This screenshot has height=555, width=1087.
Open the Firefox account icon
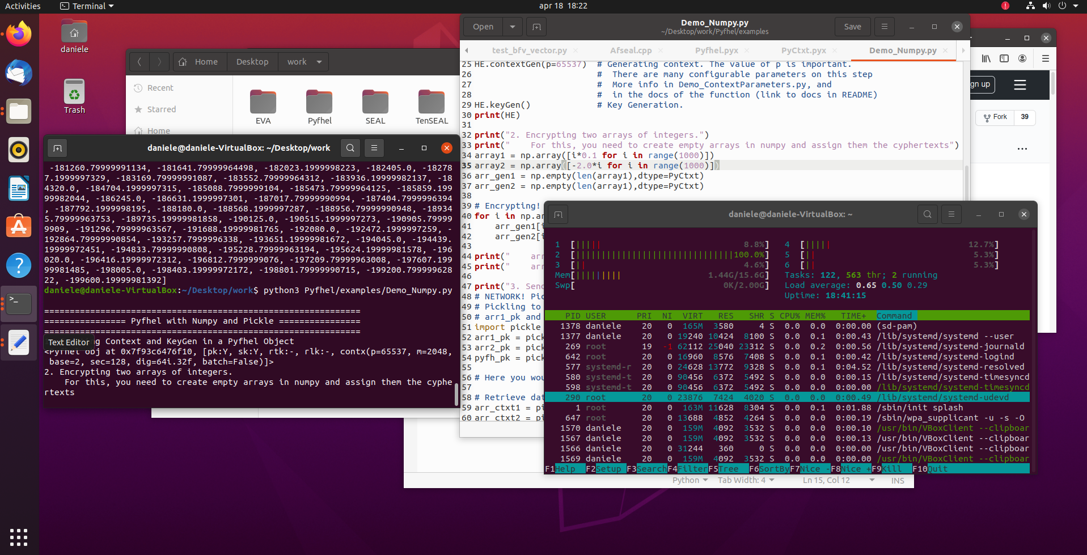[1022, 58]
